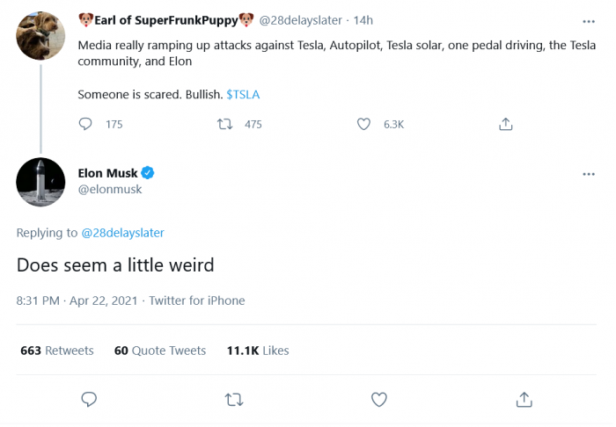Image resolution: width=616 pixels, height=427 pixels.
Task: View the 663 Retweets list
Action: click(x=57, y=351)
